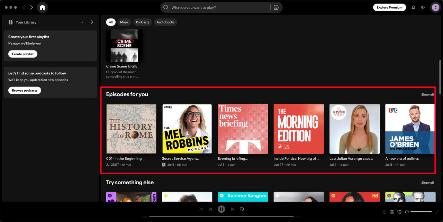Expand Your Library with the arrow icon
Viewport: 443px width, 222px height.
(91, 22)
